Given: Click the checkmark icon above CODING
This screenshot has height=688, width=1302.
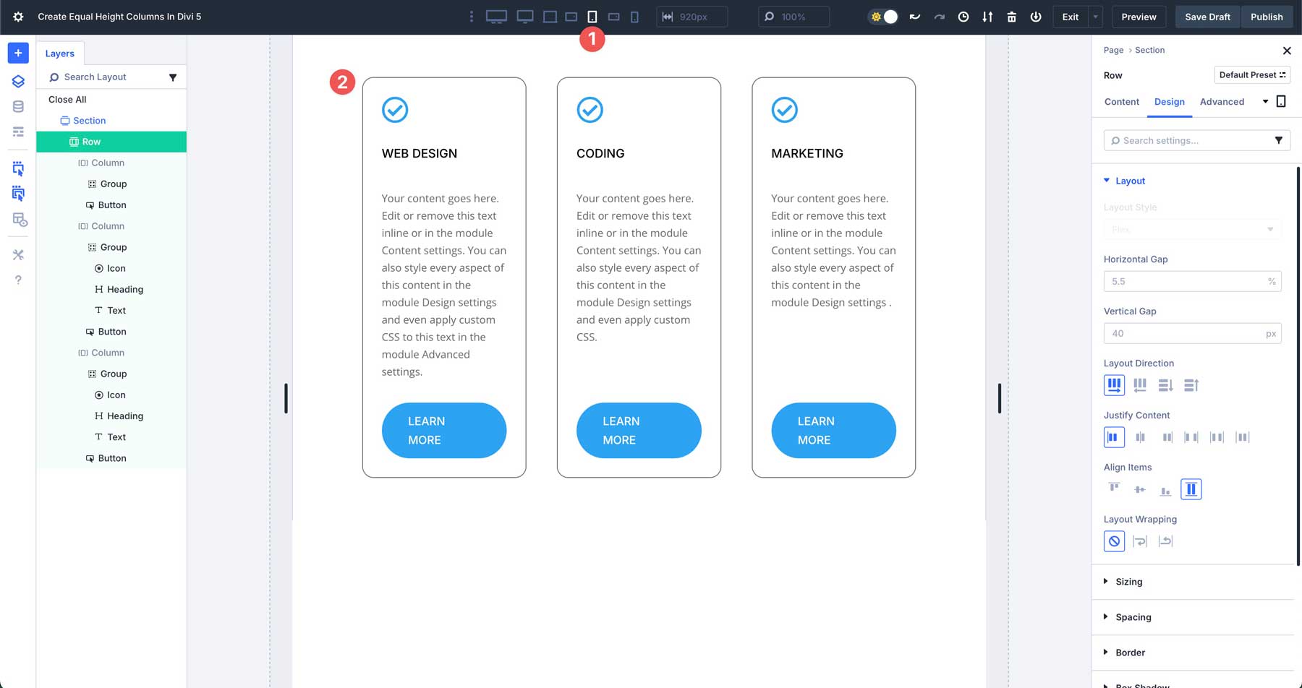Looking at the screenshot, I should coord(590,110).
